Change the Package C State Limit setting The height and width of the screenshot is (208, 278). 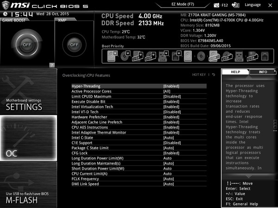coord(139,148)
